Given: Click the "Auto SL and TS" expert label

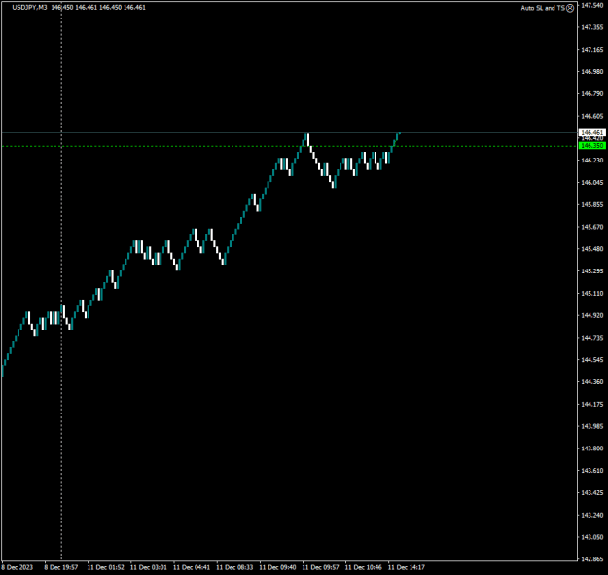Looking at the screenshot, I should click(x=543, y=8).
